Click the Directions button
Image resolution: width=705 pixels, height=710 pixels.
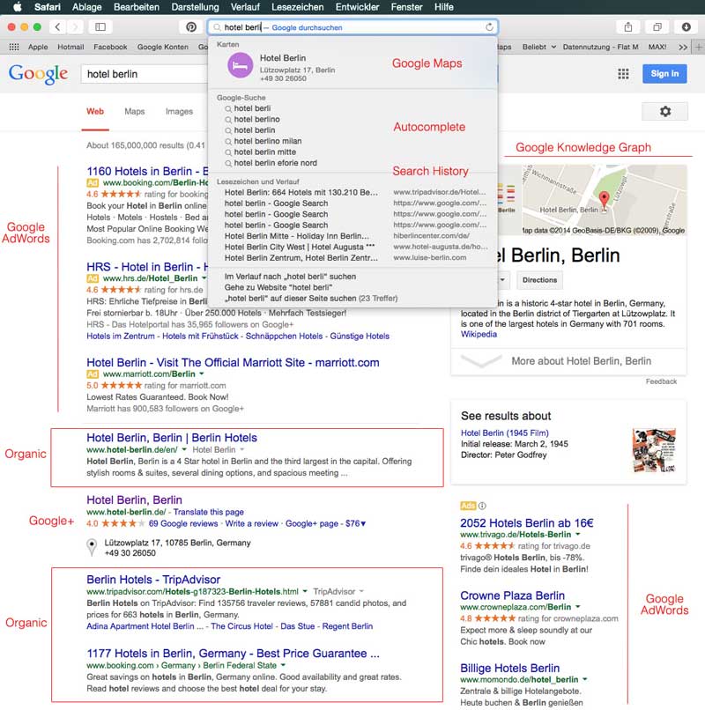[539, 280]
